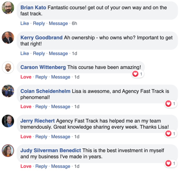Open heart reaction count on Colan's comment
Image resolution: width=185 pixels, height=171 pixels.
click(171, 104)
